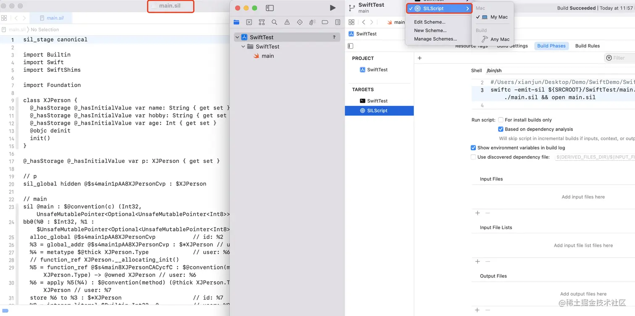Open the main tab in Xcode editor
This screenshot has height=316, width=635.
pyautogui.click(x=396, y=22)
